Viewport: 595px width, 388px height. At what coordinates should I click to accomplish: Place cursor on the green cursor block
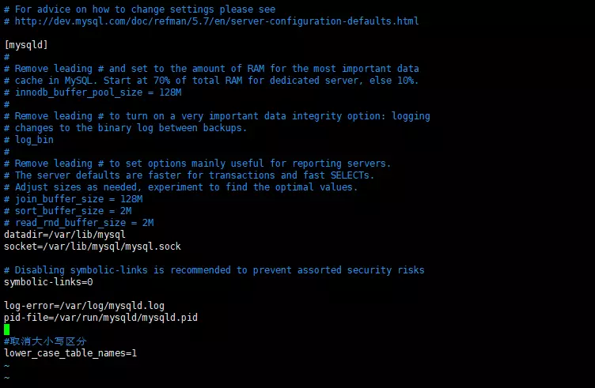pyautogui.click(x=7, y=329)
